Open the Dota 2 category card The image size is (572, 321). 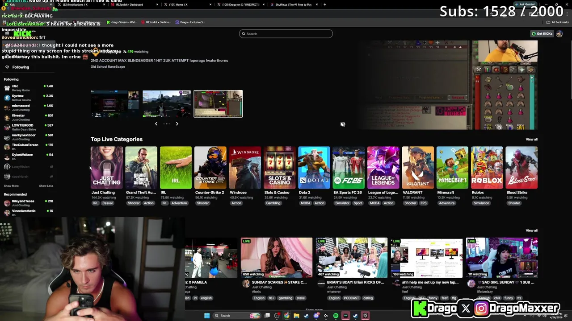(314, 168)
